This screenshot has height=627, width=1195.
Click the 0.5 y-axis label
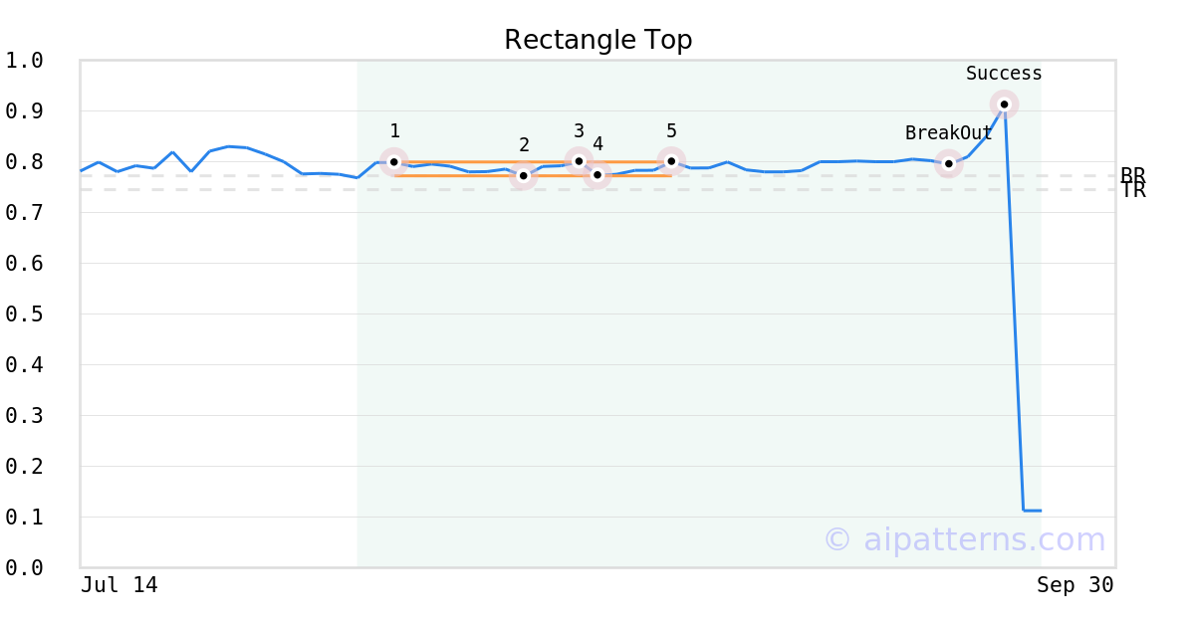pyautogui.click(x=25, y=314)
